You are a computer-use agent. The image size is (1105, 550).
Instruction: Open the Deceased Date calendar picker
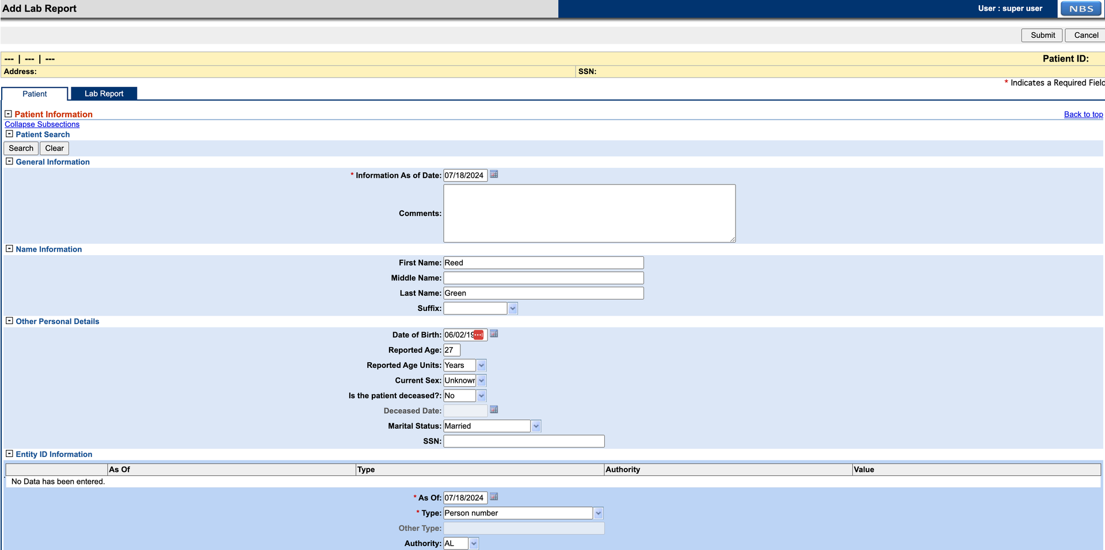tap(494, 410)
